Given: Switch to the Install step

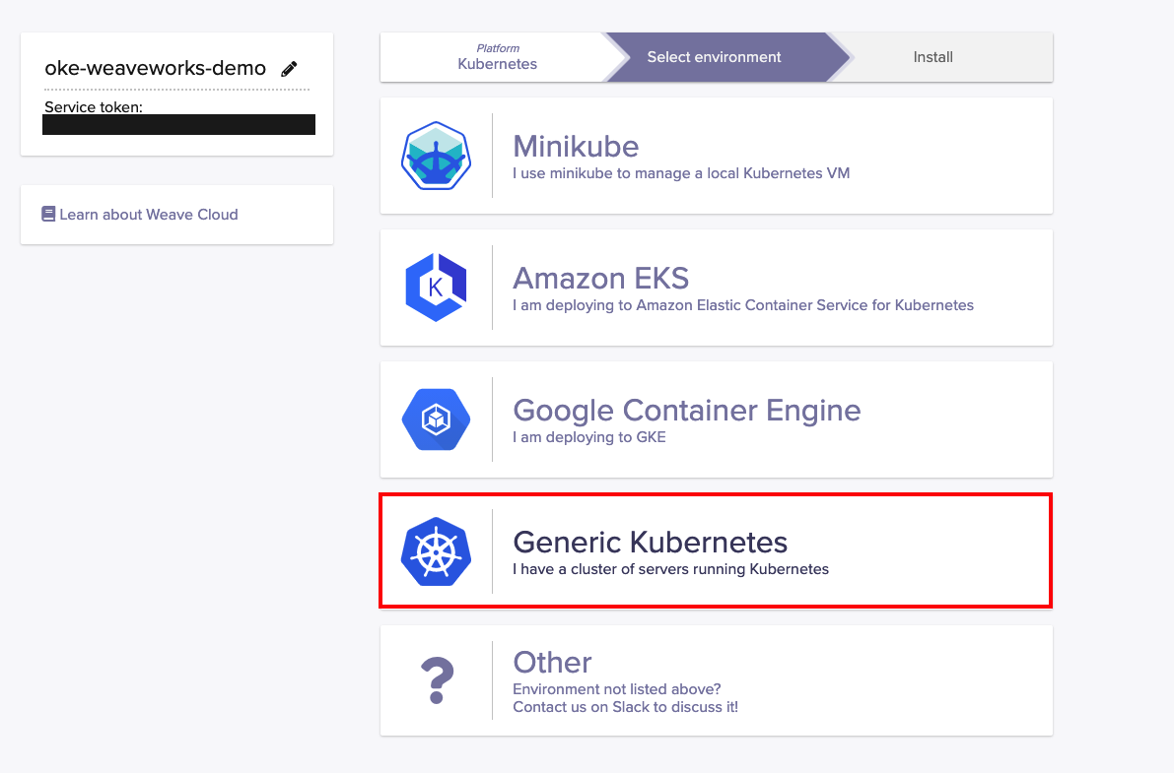Looking at the screenshot, I should 932,56.
